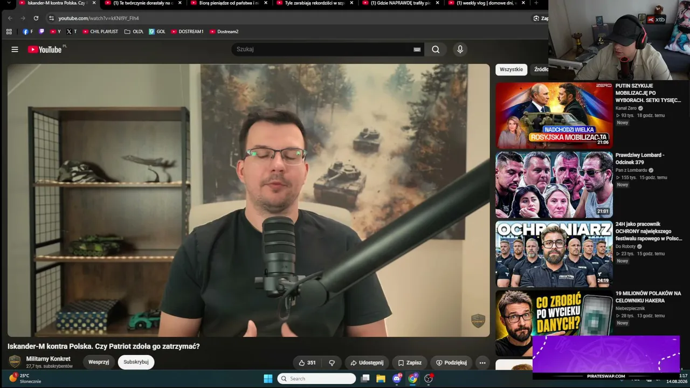
Task: View site information icon in address bar
Action: 51,18
